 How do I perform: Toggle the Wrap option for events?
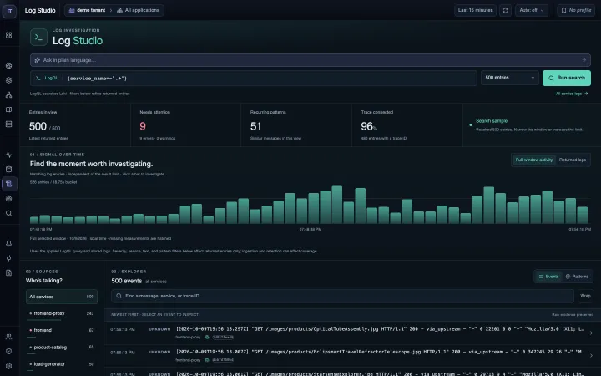click(585, 296)
